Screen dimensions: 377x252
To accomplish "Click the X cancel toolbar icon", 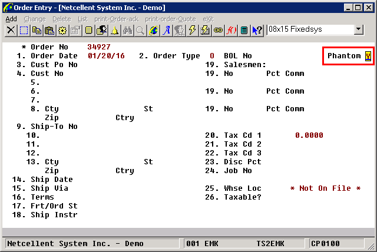I will [11, 31].
